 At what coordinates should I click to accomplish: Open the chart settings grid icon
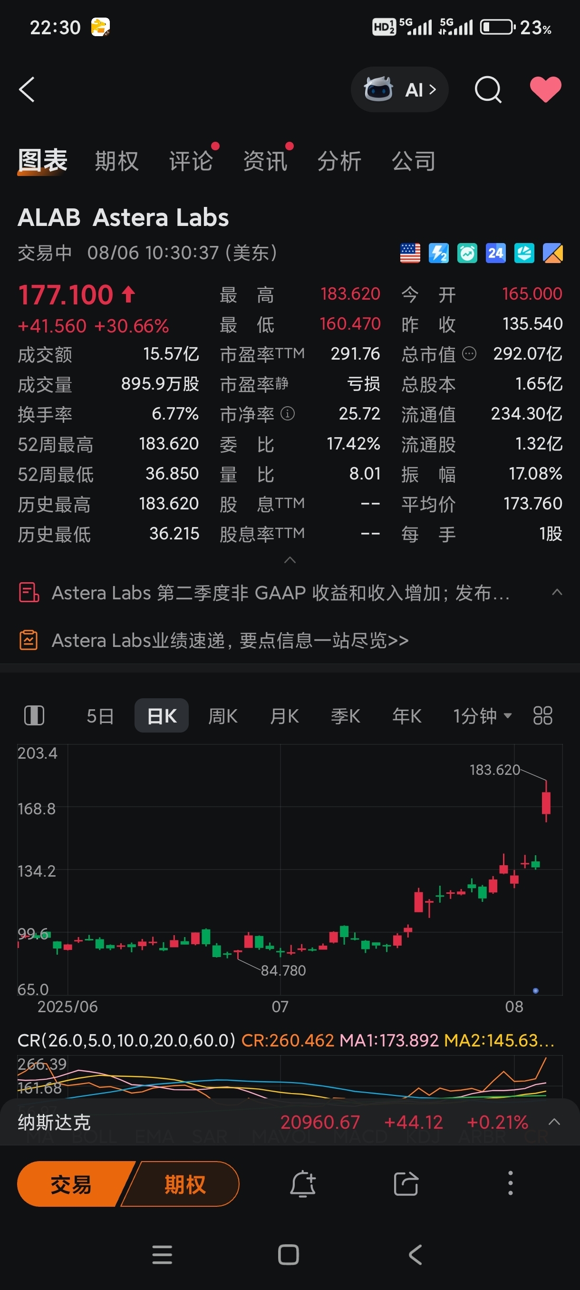point(543,715)
